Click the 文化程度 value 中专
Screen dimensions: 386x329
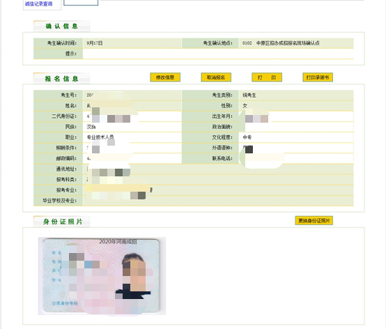pos(247,137)
